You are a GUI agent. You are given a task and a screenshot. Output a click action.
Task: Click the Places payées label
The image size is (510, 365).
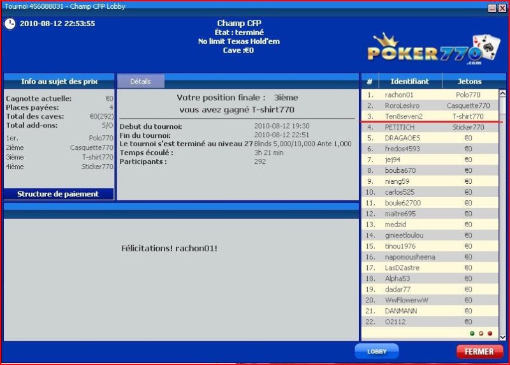coord(33,107)
